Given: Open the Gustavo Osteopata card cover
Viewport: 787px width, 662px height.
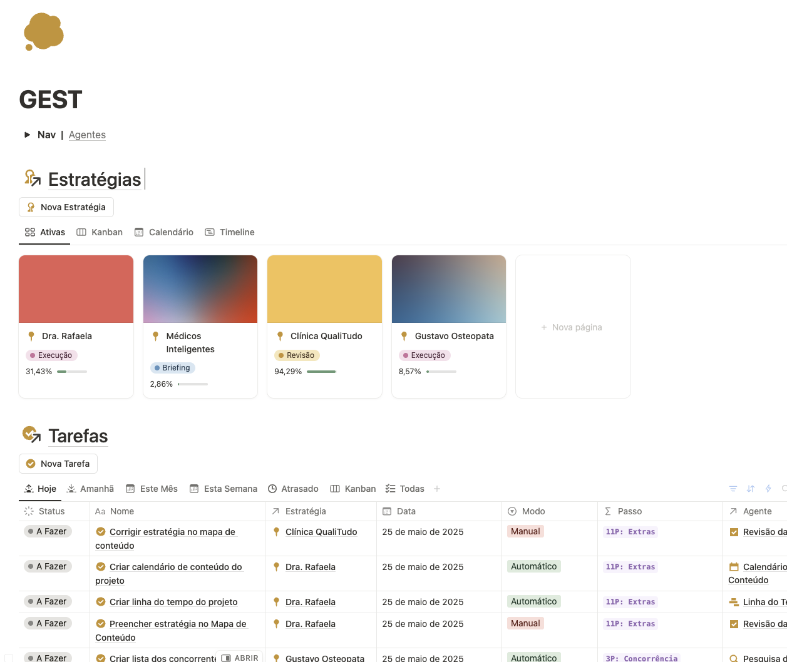Looking at the screenshot, I should tap(448, 288).
